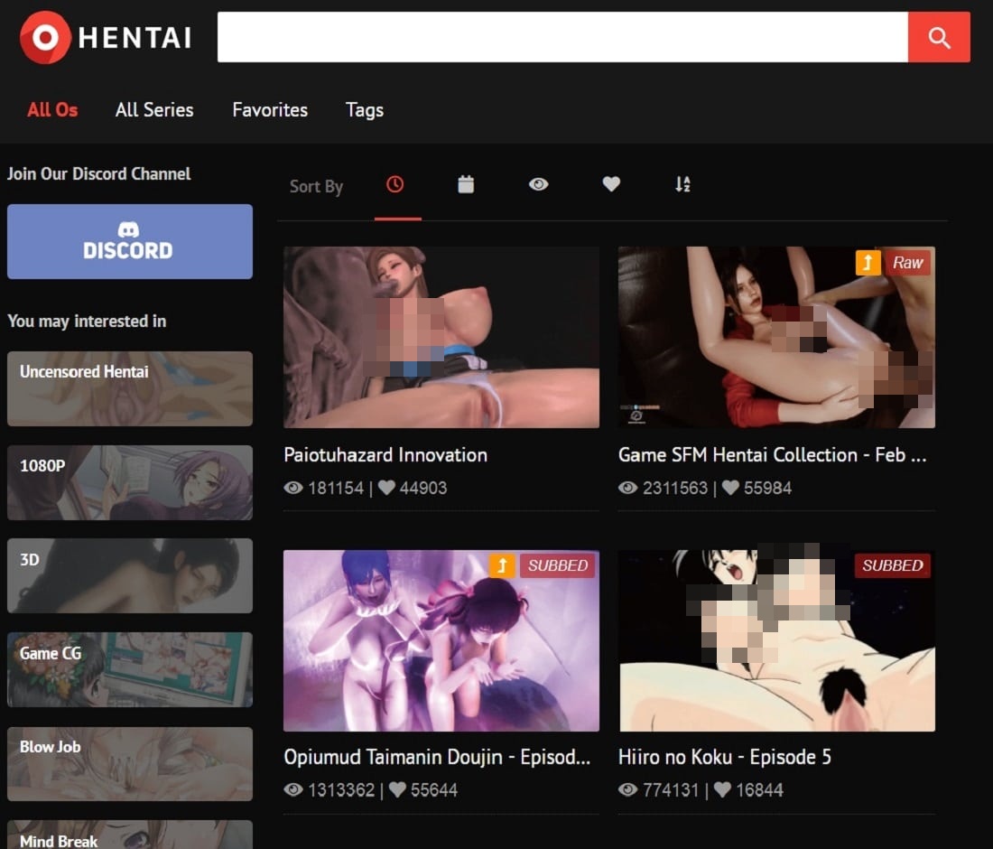Click the orange arrow badge beside the Raw label
Screen dimensions: 993x849
868,263
